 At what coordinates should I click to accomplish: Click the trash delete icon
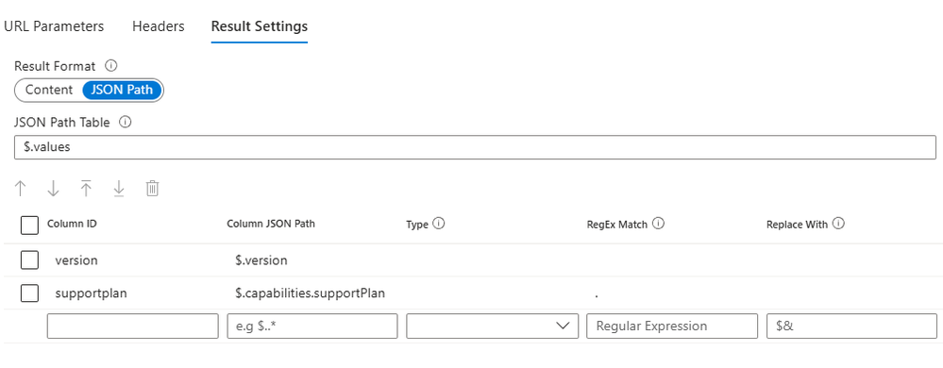152,189
